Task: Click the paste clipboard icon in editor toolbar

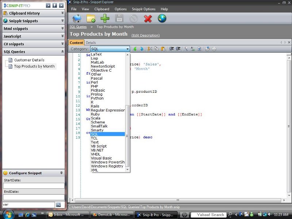Action: 163,49
